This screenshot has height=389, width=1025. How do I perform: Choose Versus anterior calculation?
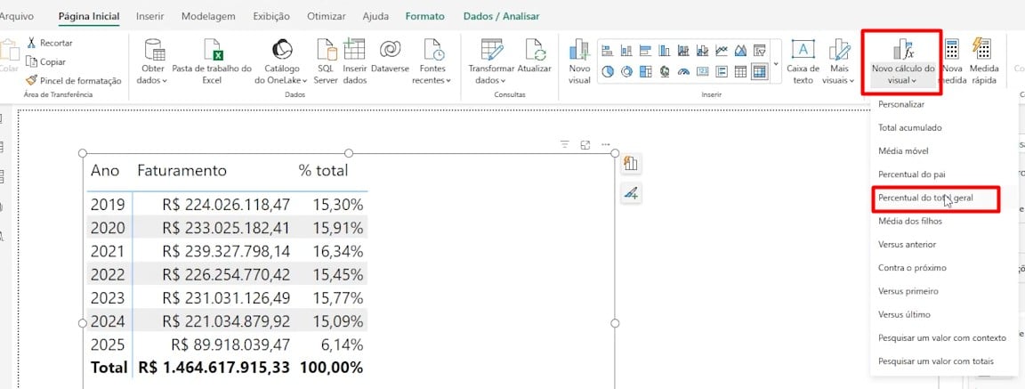[x=908, y=245]
